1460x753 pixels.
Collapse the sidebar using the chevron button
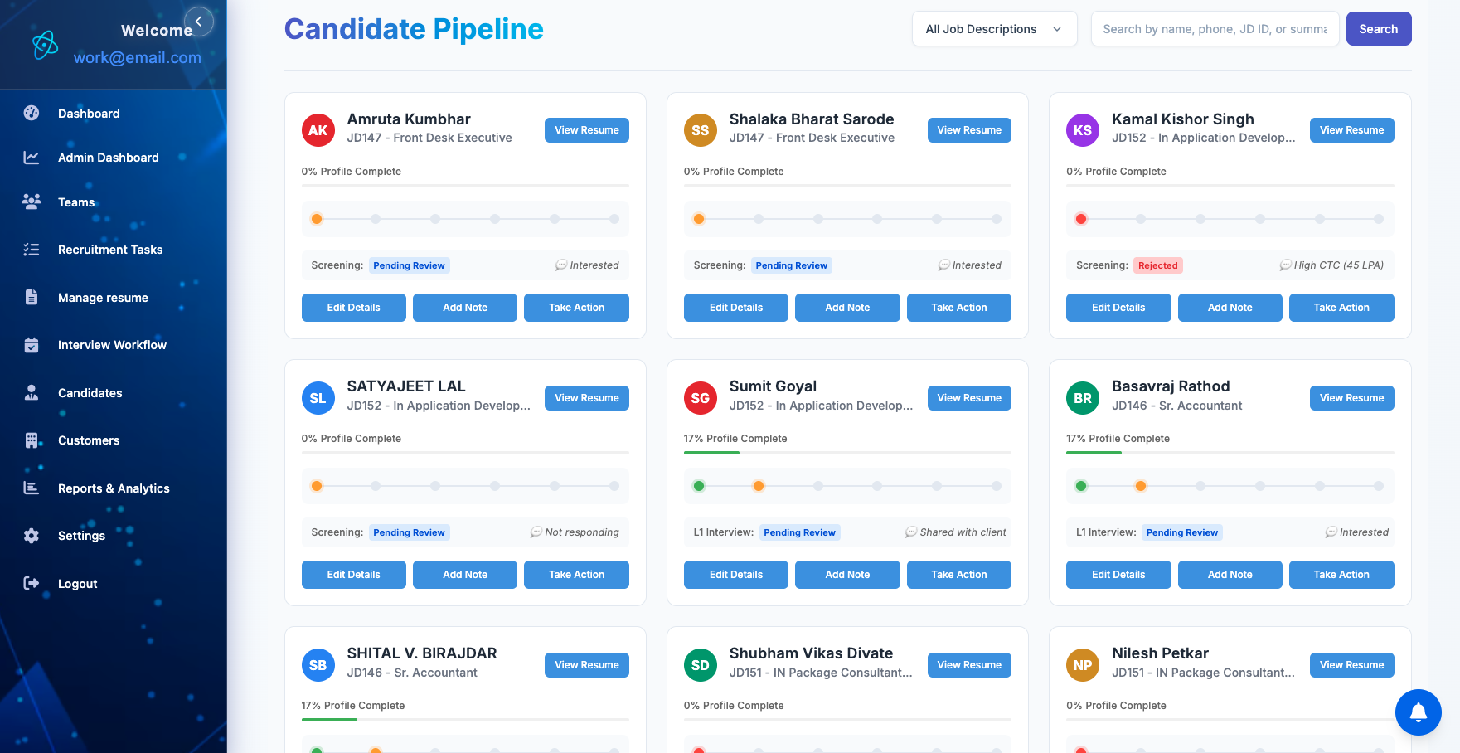(199, 22)
